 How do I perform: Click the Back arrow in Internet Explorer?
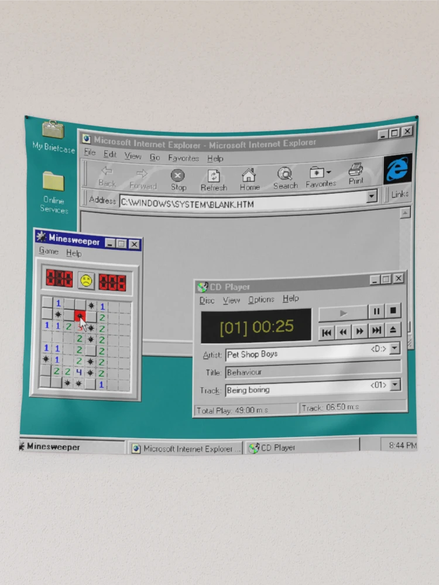[107, 171]
